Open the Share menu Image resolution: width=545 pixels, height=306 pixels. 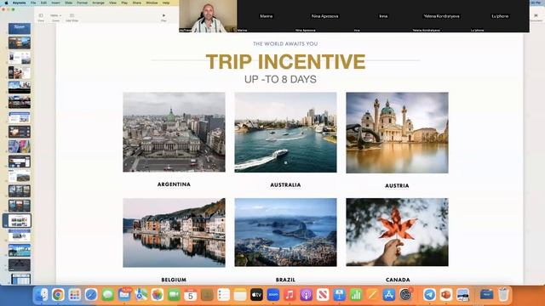click(137, 3)
